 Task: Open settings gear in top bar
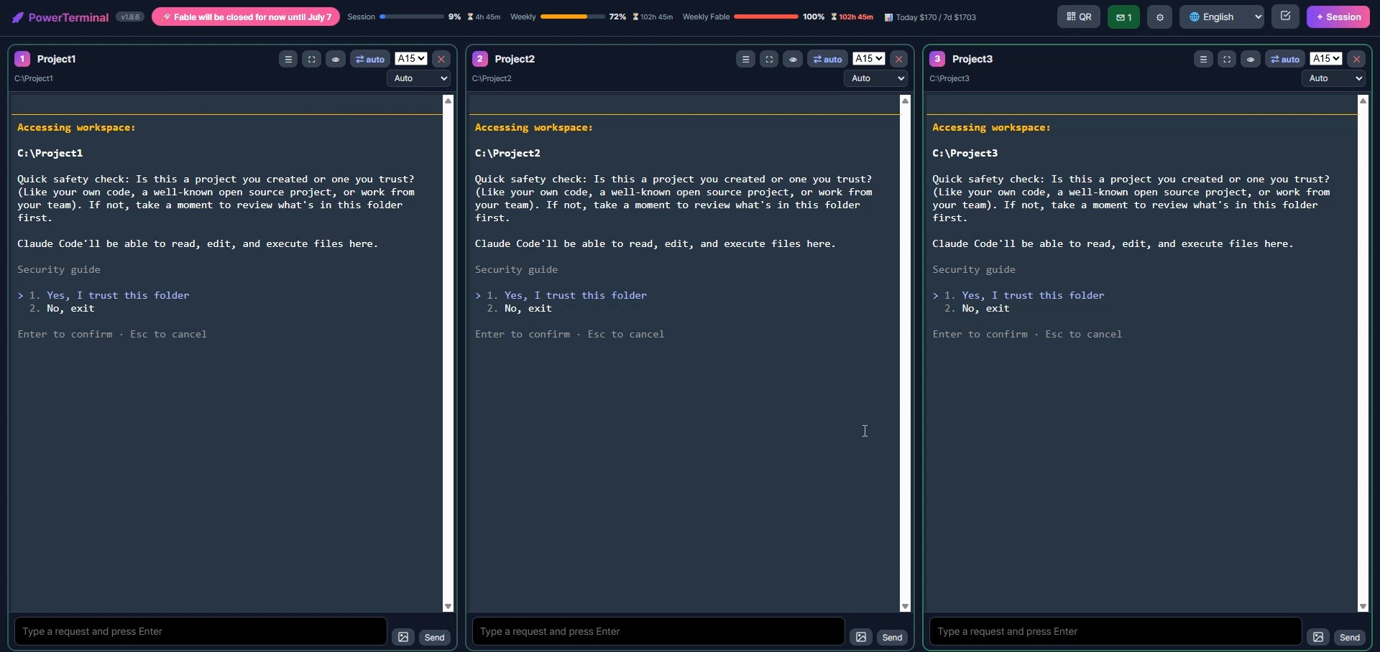pyautogui.click(x=1159, y=17)
